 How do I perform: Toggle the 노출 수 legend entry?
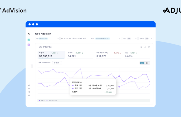tap(42, 100)
